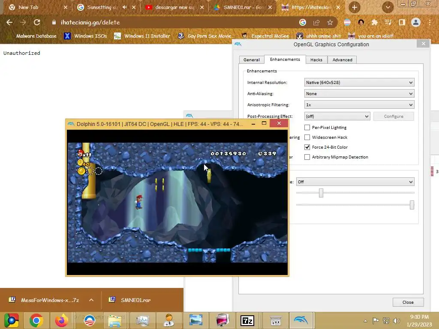Open the Action Center flag tray icon

pyautogui.click(x=376, y=321)
